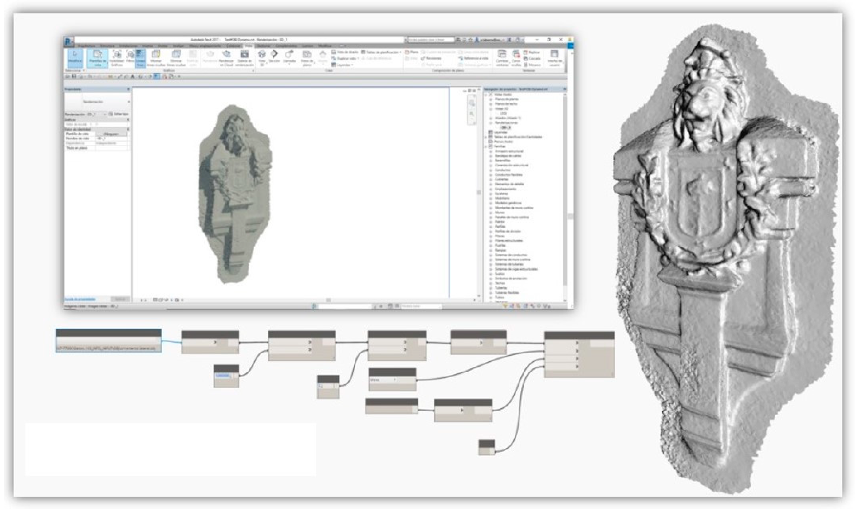Click Editar tipo in Properties panel

(119, 114)
